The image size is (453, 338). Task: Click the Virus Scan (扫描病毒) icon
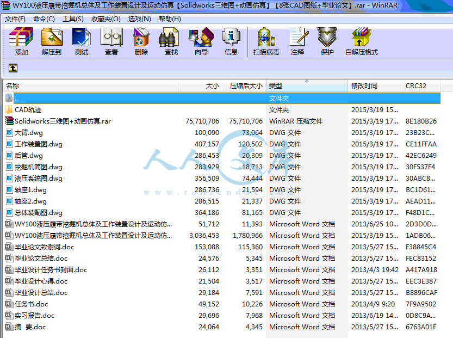coord(266,37)
